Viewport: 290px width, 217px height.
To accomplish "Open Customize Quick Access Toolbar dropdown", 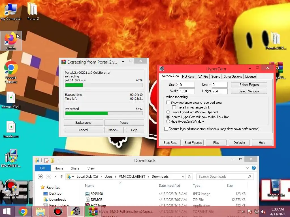I will (x=58, y=160).
